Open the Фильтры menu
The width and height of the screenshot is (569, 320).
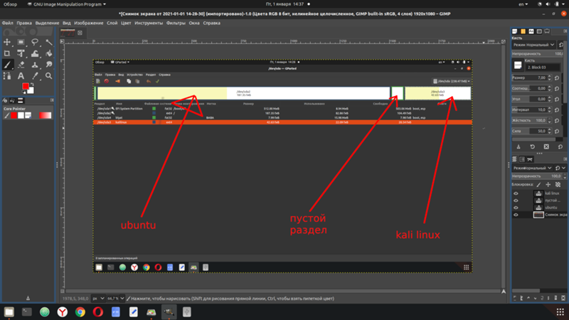(x=176, y=23)
